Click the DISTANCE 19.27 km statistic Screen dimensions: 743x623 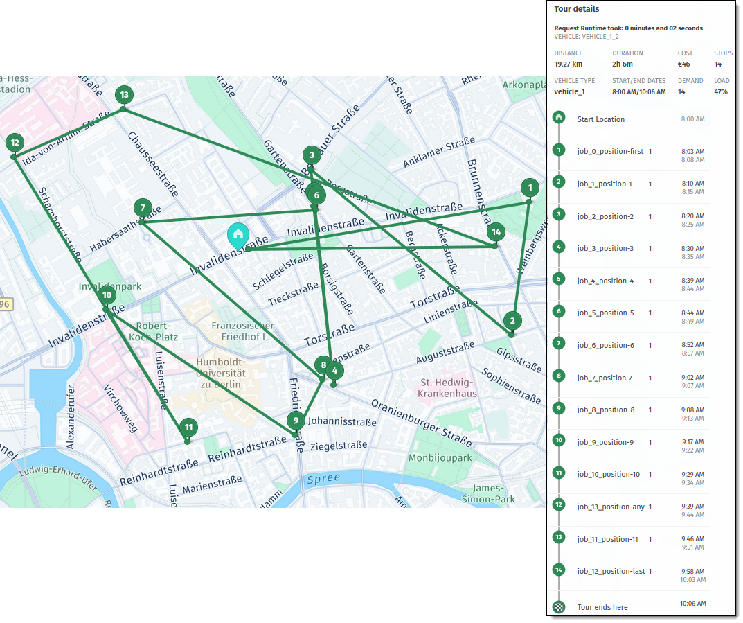(x=568, y=59)
